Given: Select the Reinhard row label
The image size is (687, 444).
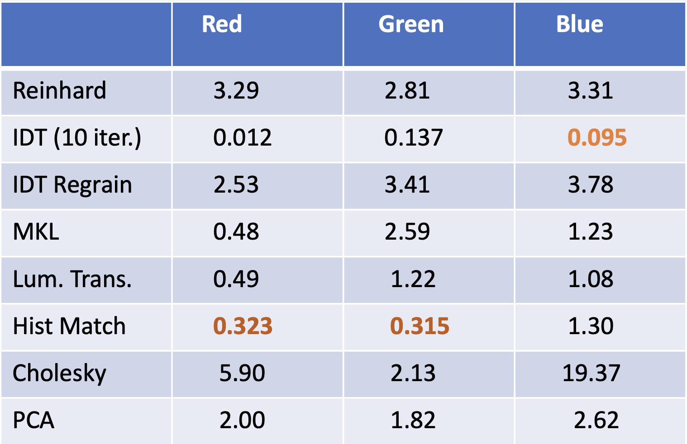Looking at the screenshot, I should point(59,90).
